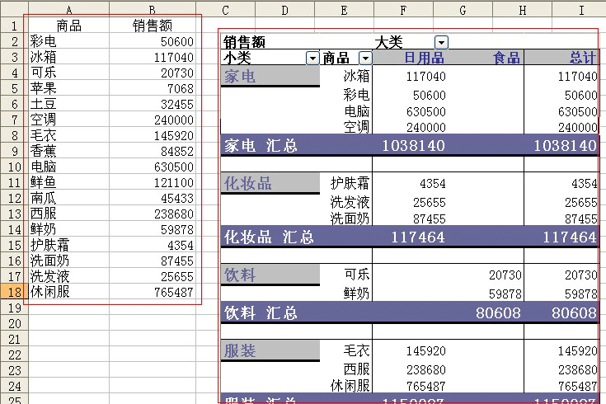Open the 商品 field dropdown arrow
Viewport: 606px width, 404px height.
365,59
